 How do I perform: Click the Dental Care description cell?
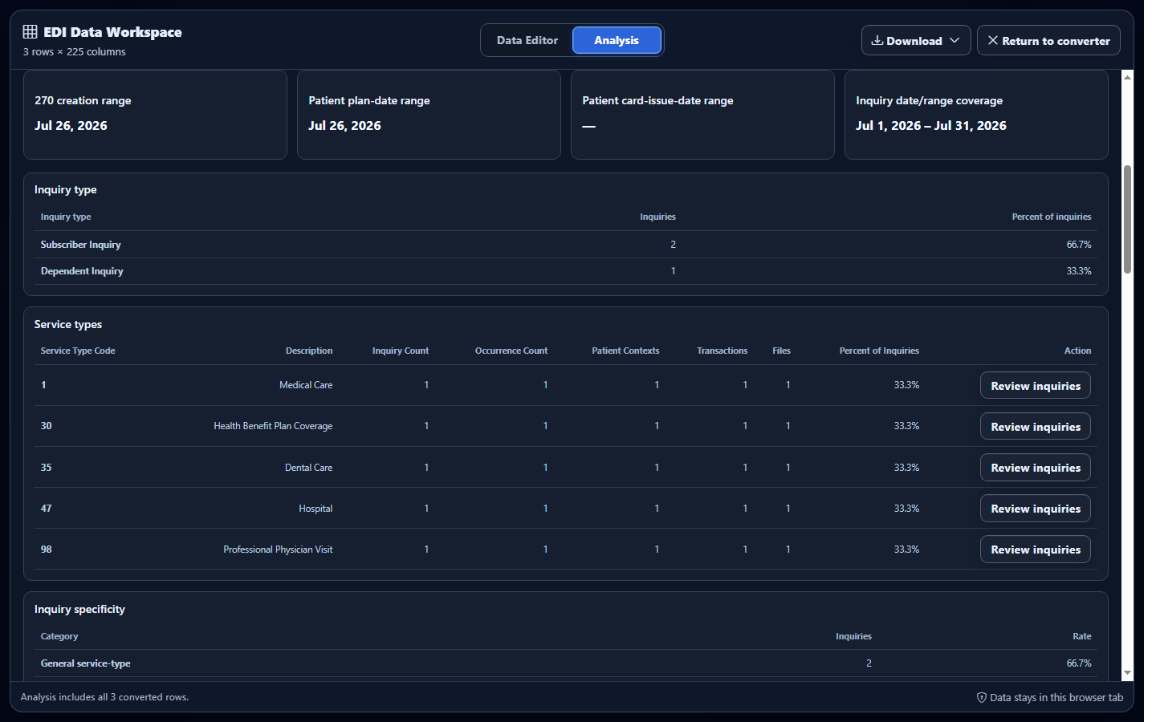(x=308, y=468)
